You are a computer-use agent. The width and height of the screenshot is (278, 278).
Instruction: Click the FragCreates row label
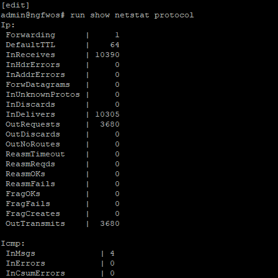point(33,213)
